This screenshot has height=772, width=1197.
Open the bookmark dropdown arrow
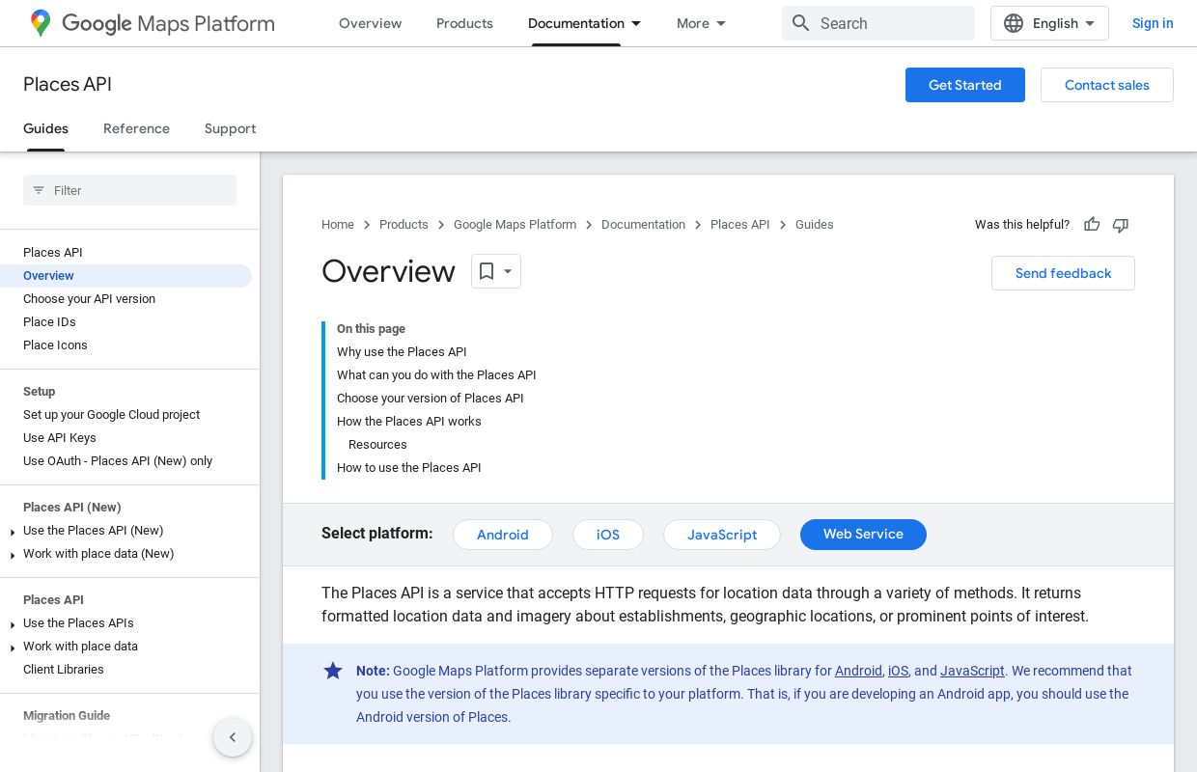508,272
